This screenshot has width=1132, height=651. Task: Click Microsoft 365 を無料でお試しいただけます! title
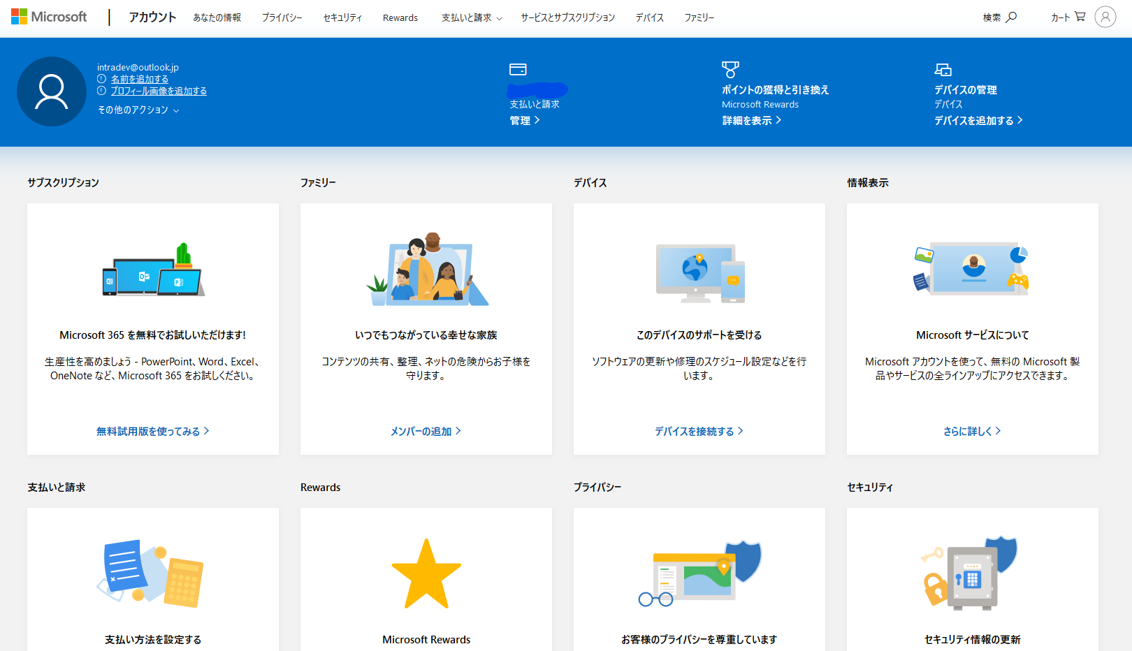153,335
